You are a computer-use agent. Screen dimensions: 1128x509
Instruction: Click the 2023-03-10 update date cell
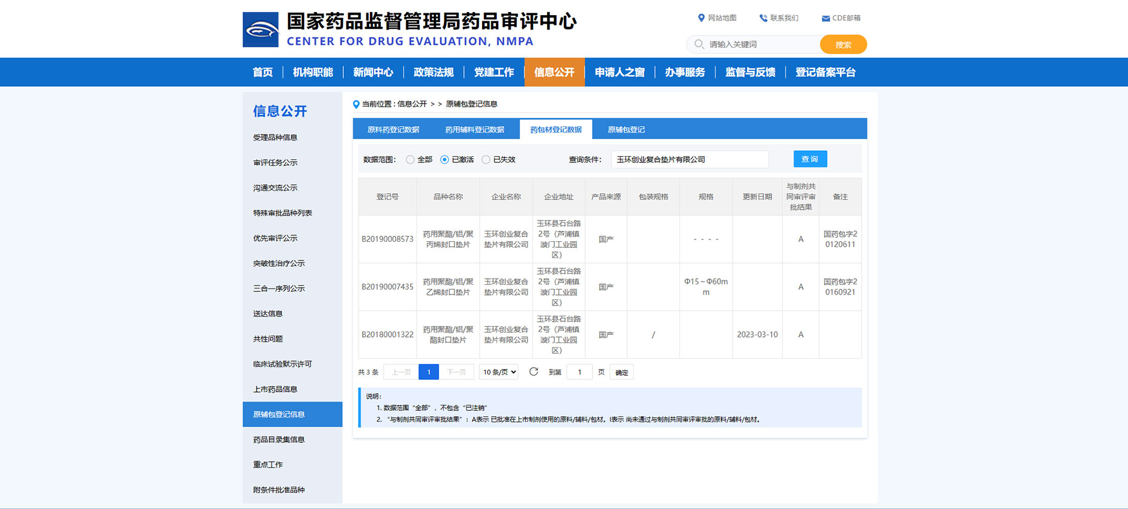click(x=757, y=334)
